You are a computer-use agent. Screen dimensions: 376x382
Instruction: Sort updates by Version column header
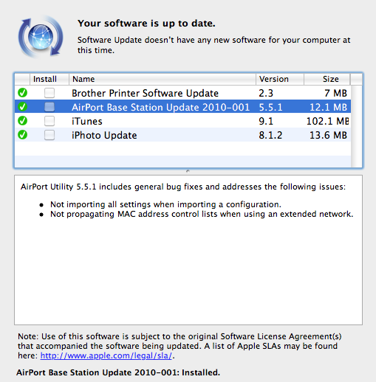[280, 79]
